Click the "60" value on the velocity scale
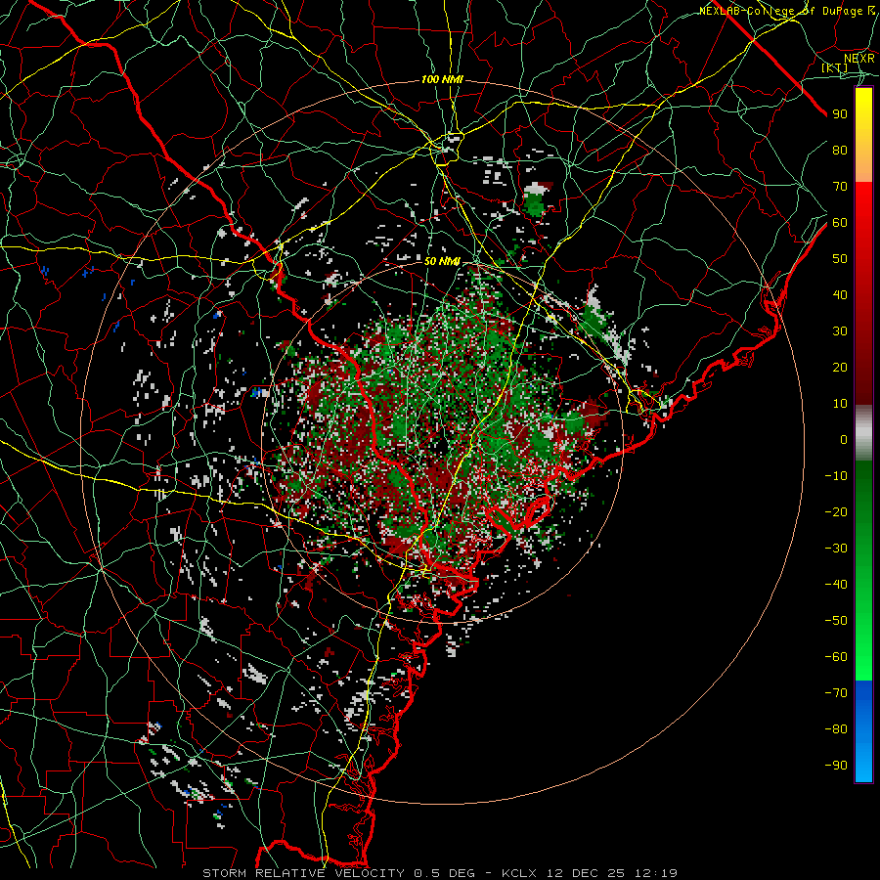This screenshot has height=880, width=880. click(x=840, y=223)
